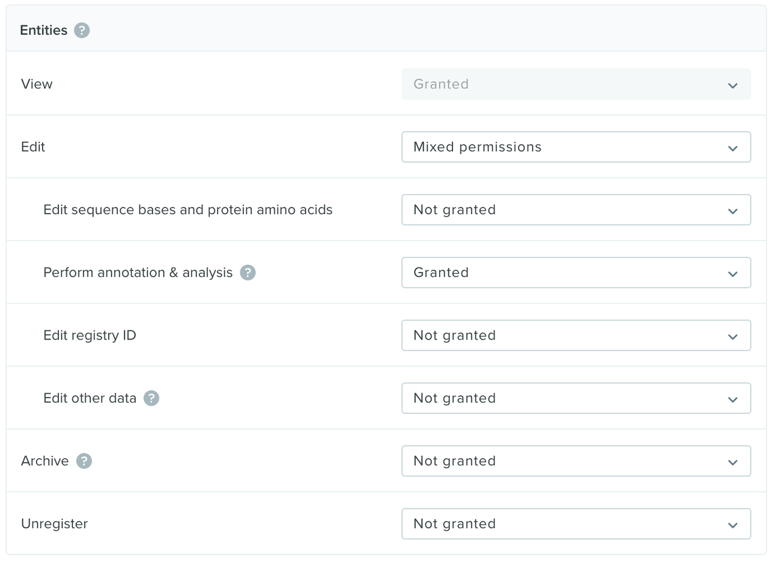The image size is (776, 563).
Task: Click the Unregister row label
Action: [54, 524]
